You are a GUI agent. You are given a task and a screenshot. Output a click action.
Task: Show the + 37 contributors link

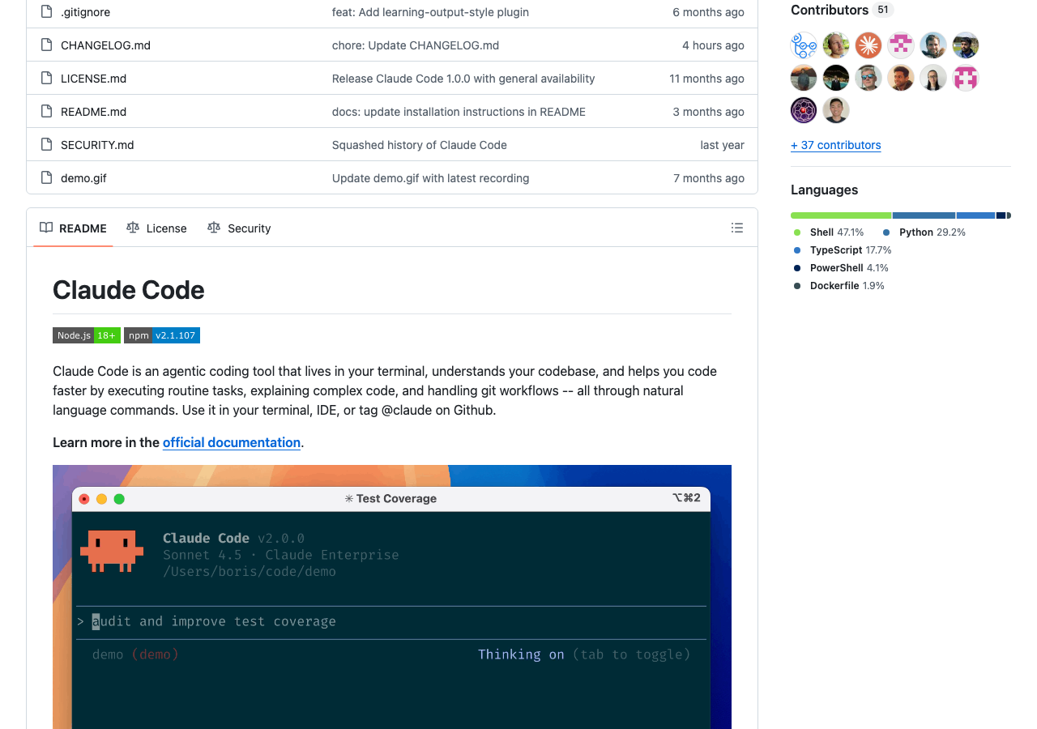(835, 145)
